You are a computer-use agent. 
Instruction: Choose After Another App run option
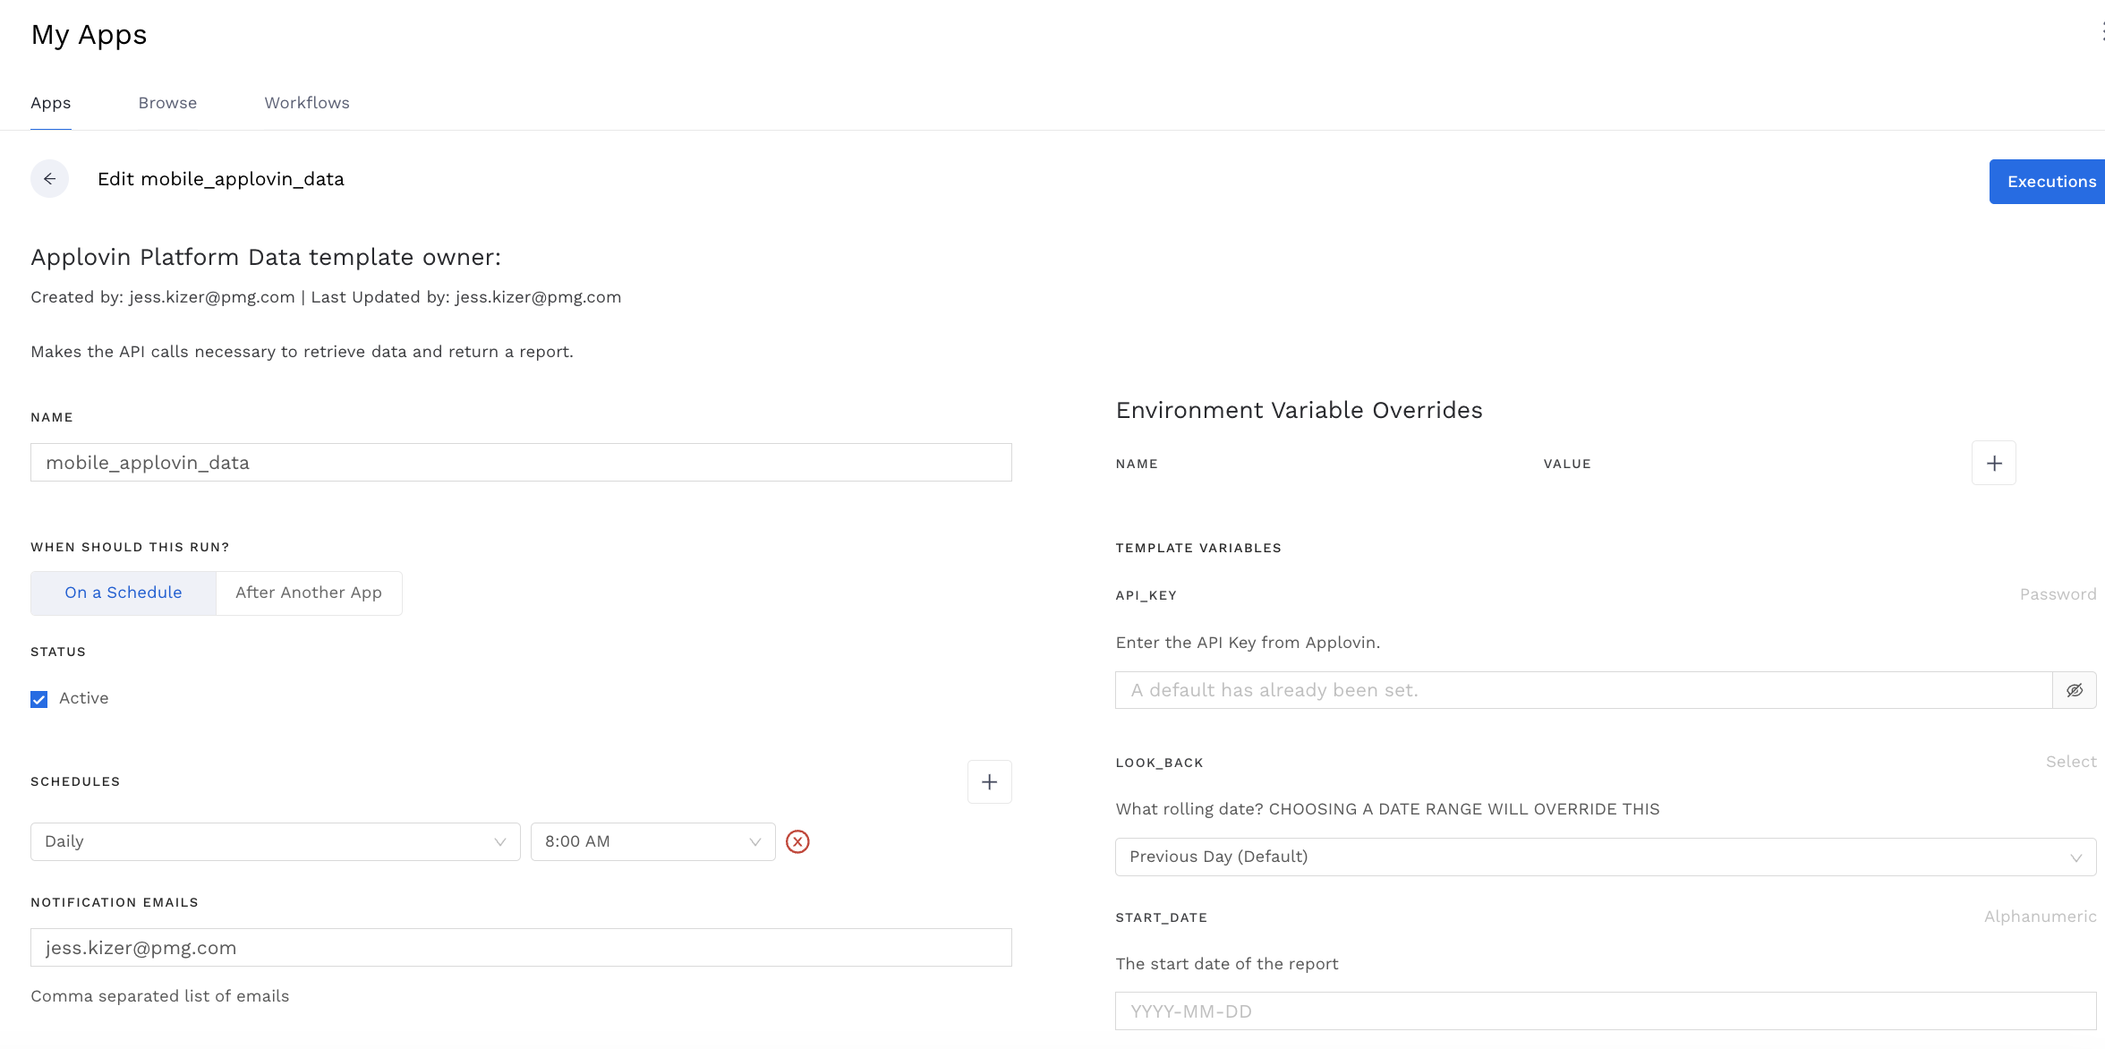point(309,593)
